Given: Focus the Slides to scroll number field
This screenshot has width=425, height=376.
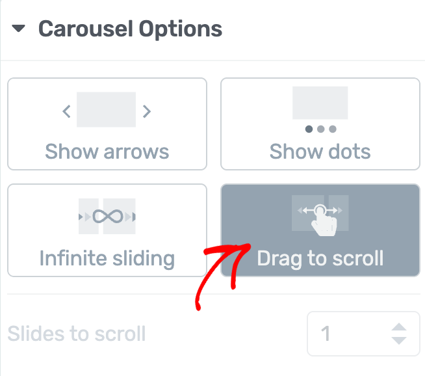Looking at the screenshot, I should click(x=363, y=334).
